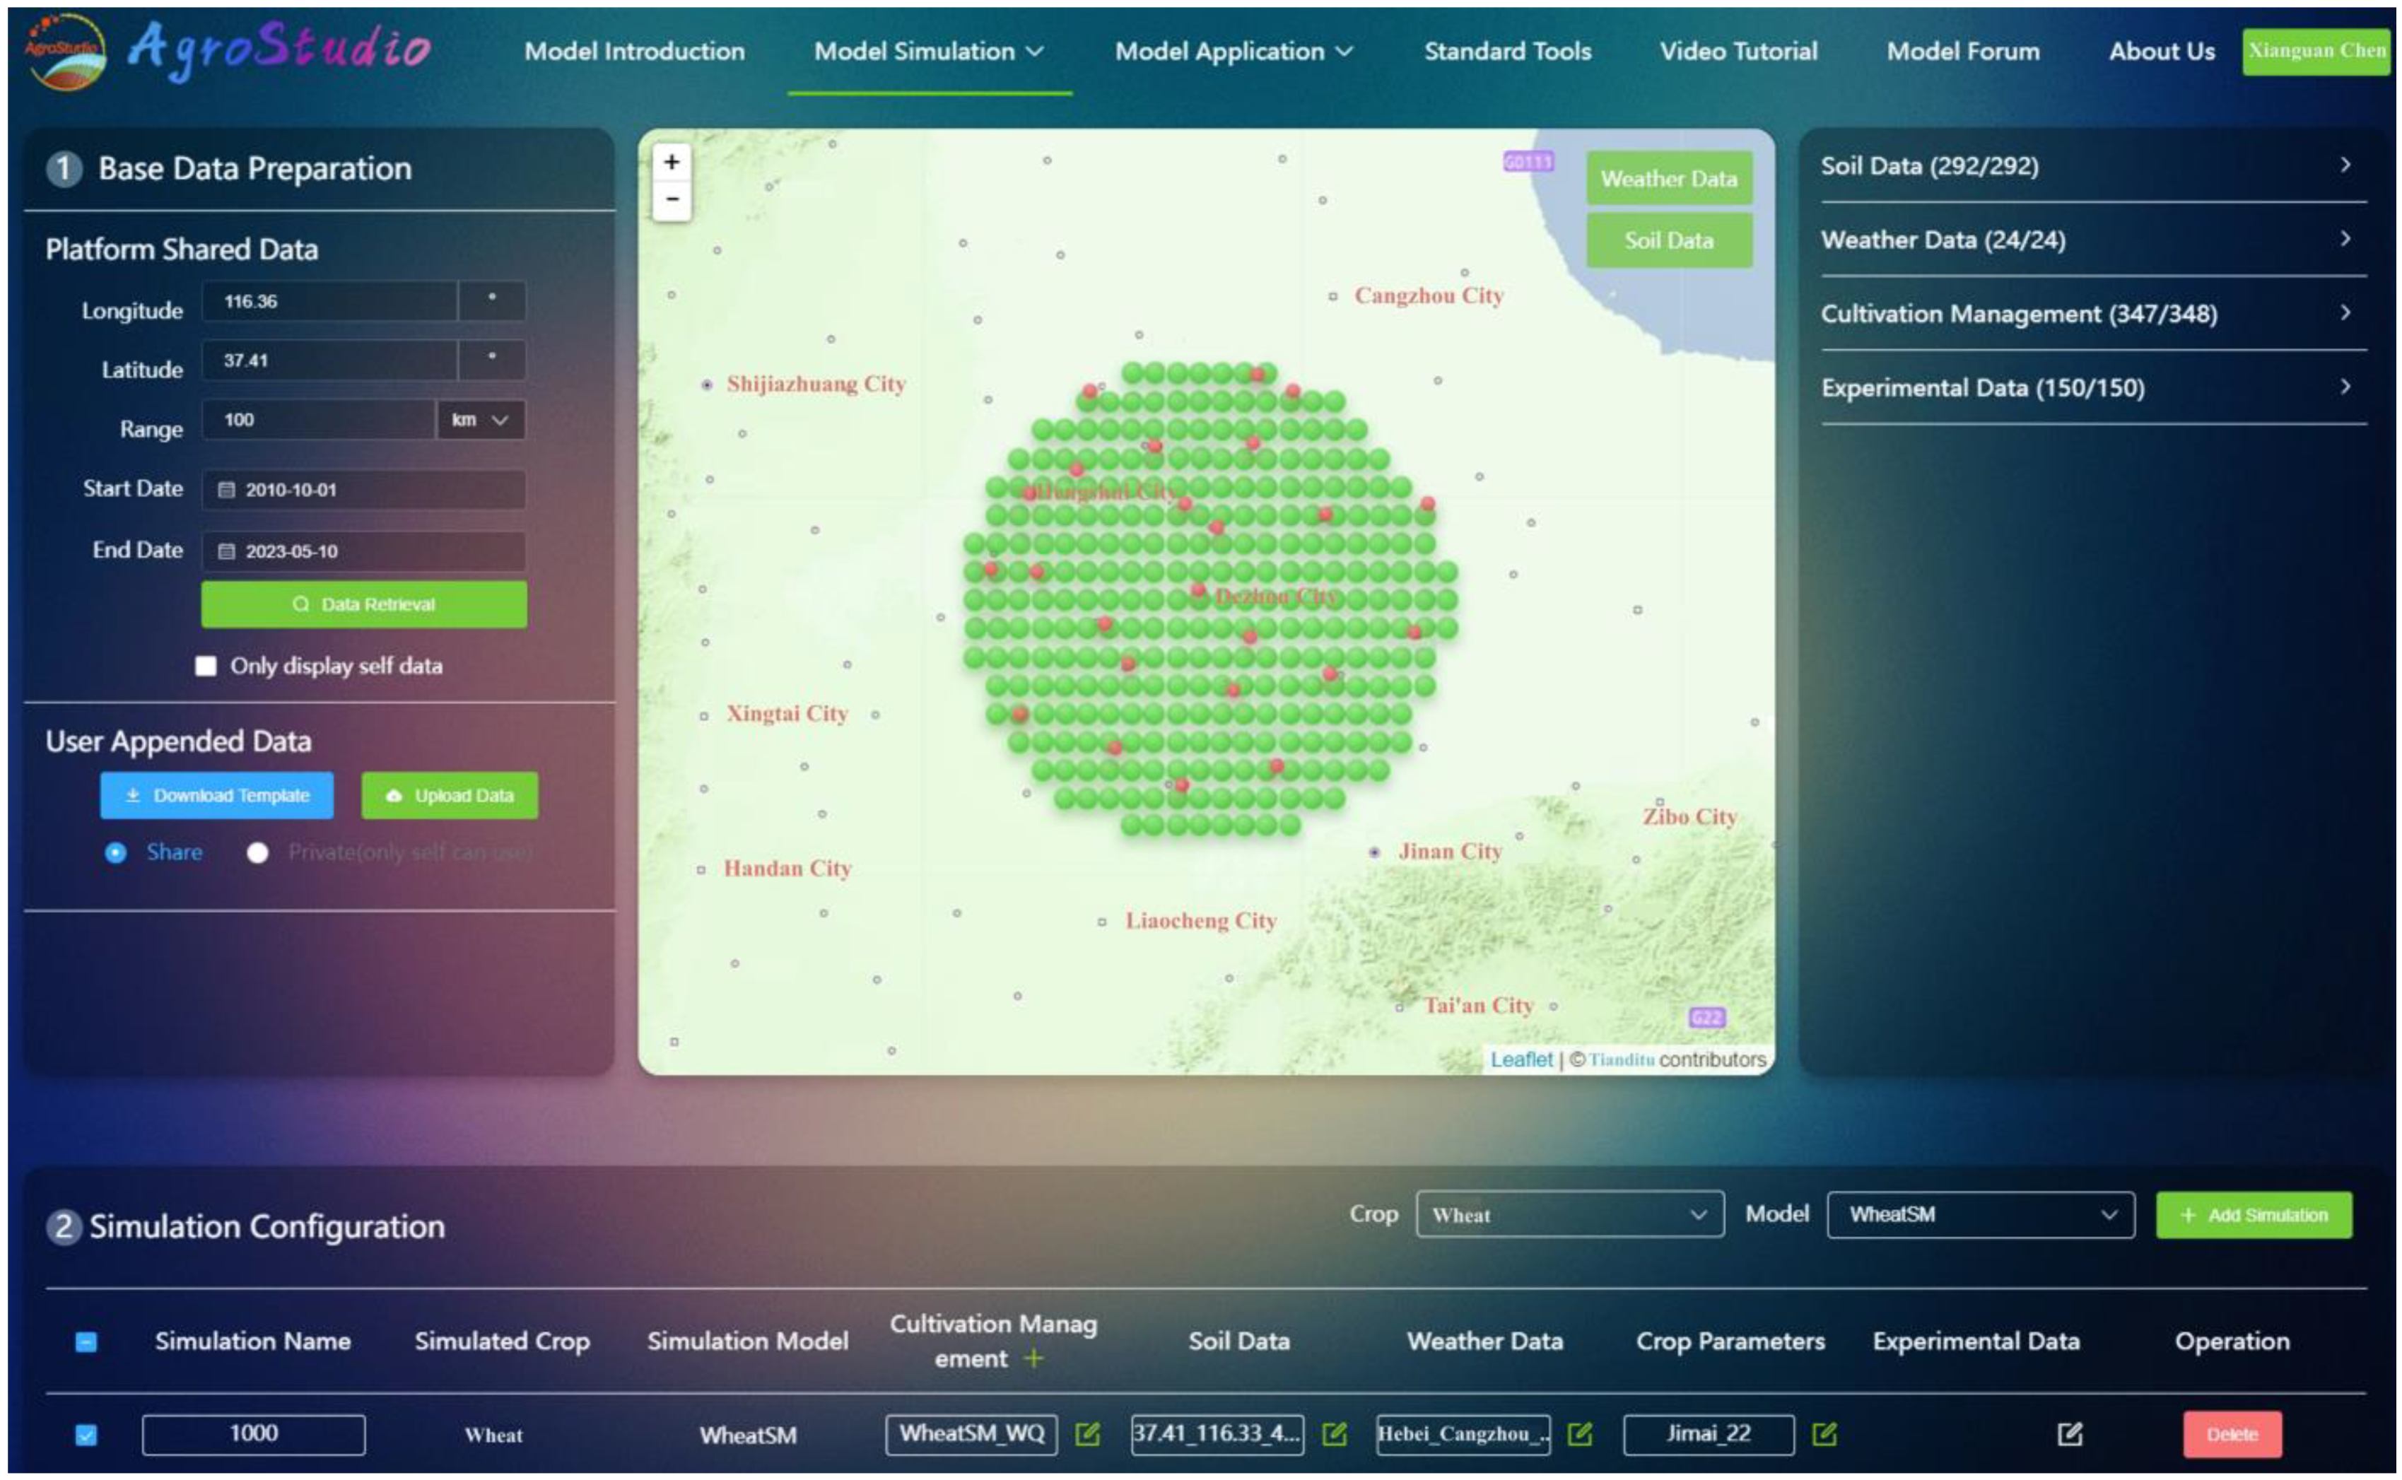This screenshot has height=1480, width=2402.
Task: Open the End Date calendar picker
Action: coord(226,551)
